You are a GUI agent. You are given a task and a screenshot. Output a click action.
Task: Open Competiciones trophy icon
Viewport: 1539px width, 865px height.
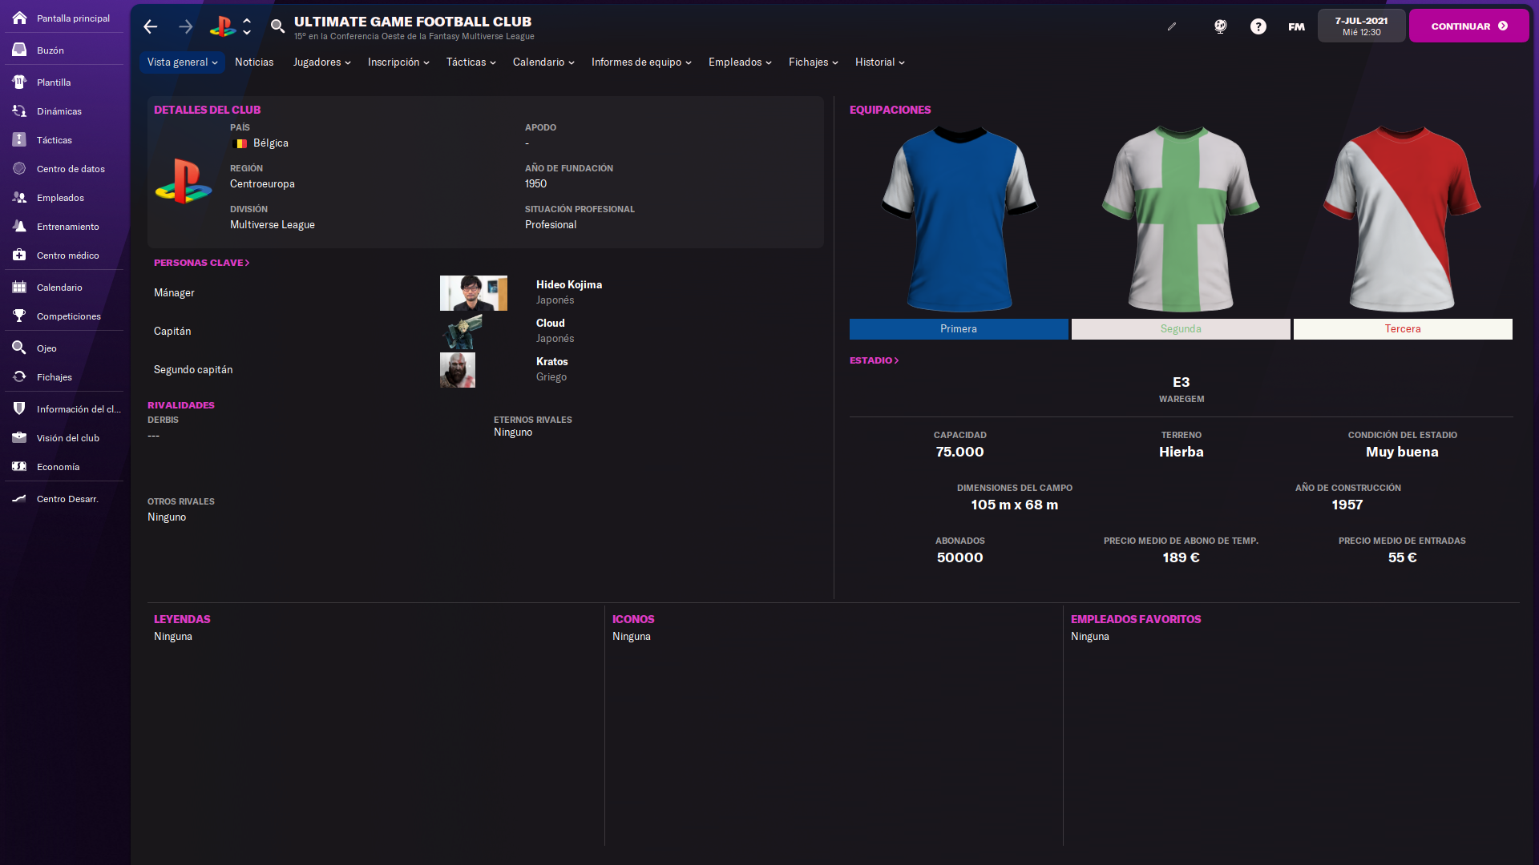[19, 316]
